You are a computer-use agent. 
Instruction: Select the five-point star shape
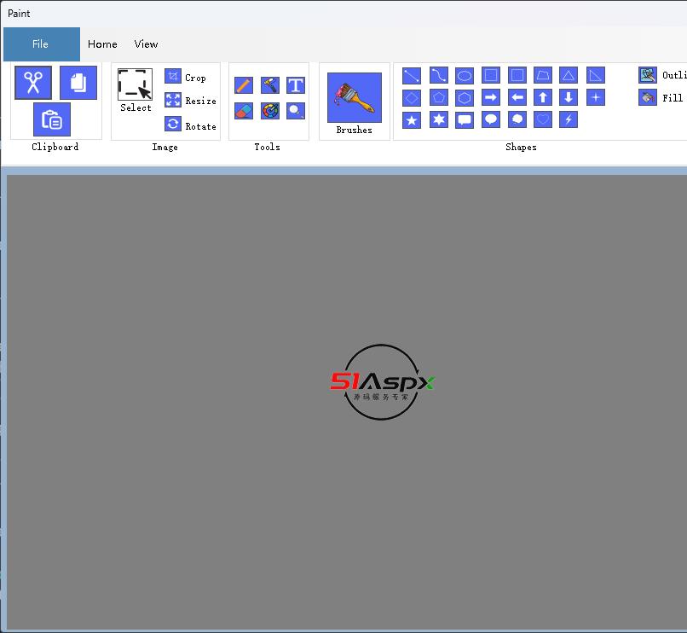tap(412, 119)
